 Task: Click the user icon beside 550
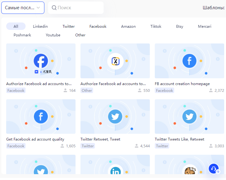140,90
